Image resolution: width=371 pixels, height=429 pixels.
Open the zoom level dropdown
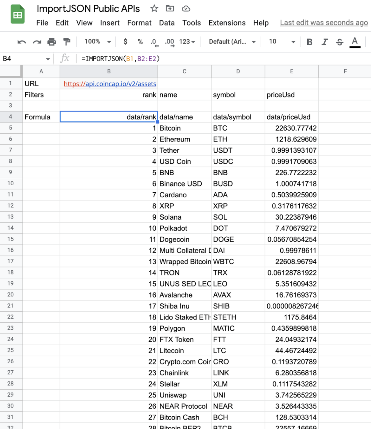point(97,42)
